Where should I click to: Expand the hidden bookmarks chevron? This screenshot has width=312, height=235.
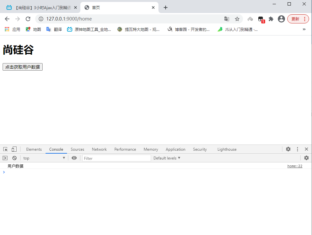[304, 30]
